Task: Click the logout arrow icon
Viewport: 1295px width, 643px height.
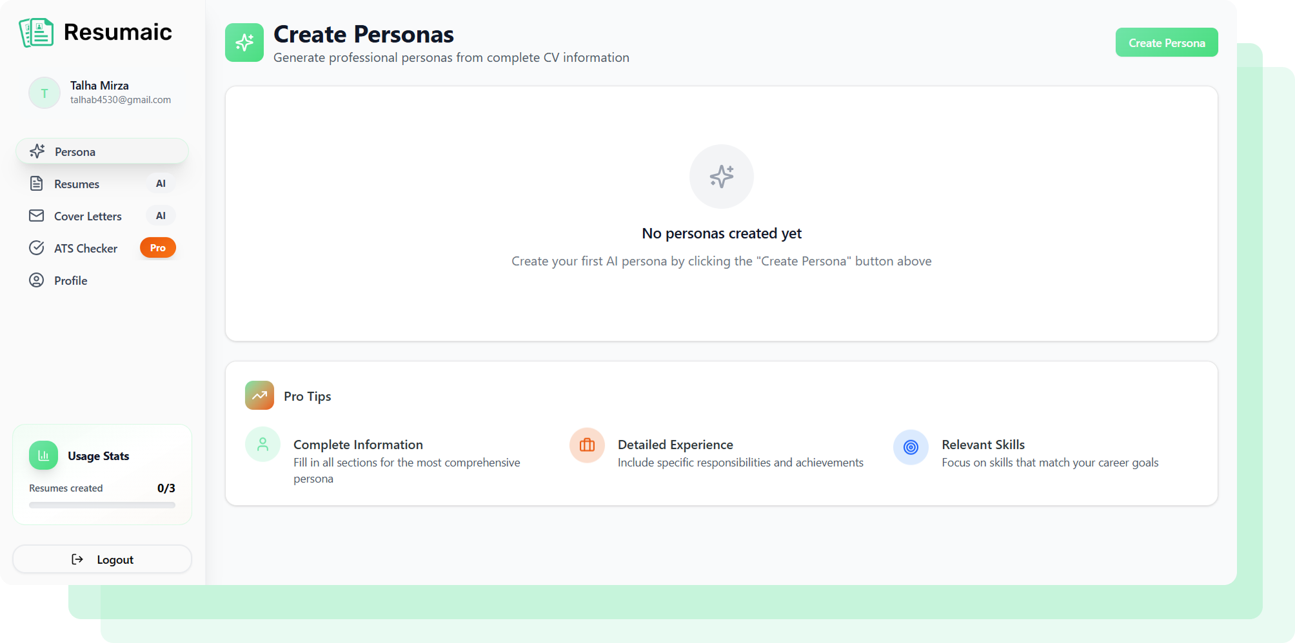Action: click(x=77, y=559)
